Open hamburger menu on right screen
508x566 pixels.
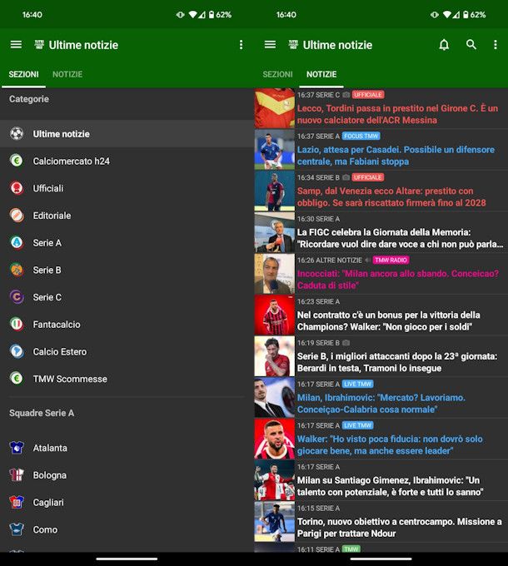coord(270,45)
